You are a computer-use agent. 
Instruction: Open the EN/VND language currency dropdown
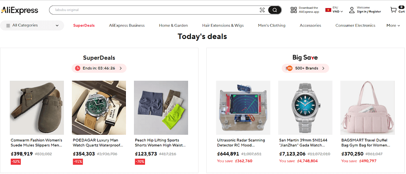coord(337,10)
